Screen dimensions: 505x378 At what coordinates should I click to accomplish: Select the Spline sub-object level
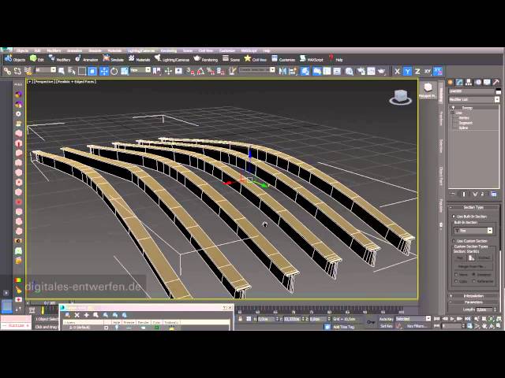pos(463,128)
